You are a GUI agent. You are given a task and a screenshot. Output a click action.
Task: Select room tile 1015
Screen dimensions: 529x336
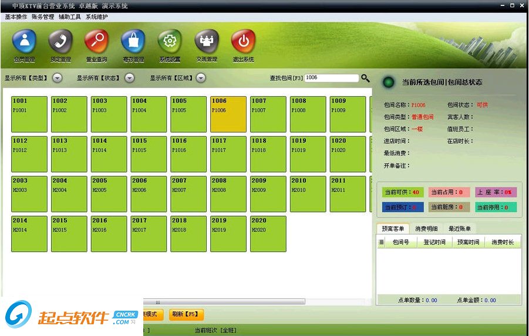pyautogui.click(x=149, y=154)
